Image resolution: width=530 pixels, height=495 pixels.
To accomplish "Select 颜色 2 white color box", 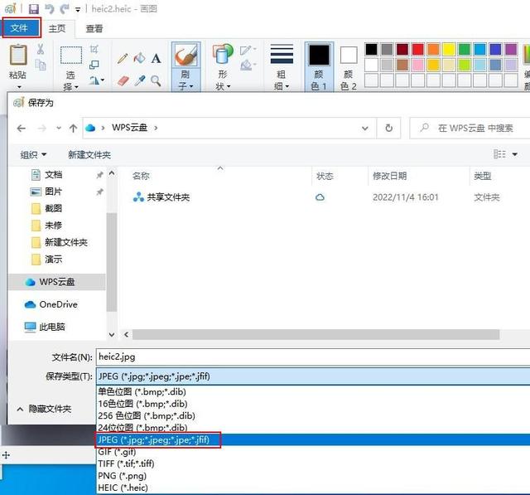I will 349,66.
